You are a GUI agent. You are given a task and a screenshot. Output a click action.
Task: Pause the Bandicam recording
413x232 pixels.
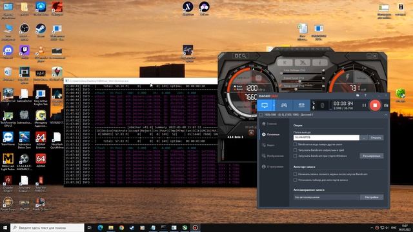364,105
